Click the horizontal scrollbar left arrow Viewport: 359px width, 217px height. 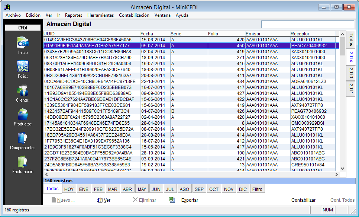click(46, 174)
